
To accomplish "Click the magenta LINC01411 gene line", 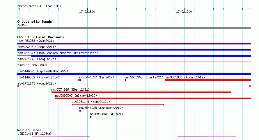I will (x=134, y=137).
